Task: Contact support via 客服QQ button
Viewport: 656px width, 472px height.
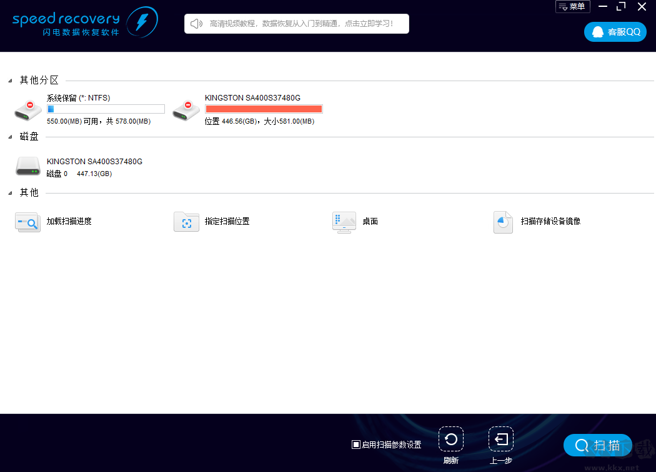Action: click(x=615, y=32)
